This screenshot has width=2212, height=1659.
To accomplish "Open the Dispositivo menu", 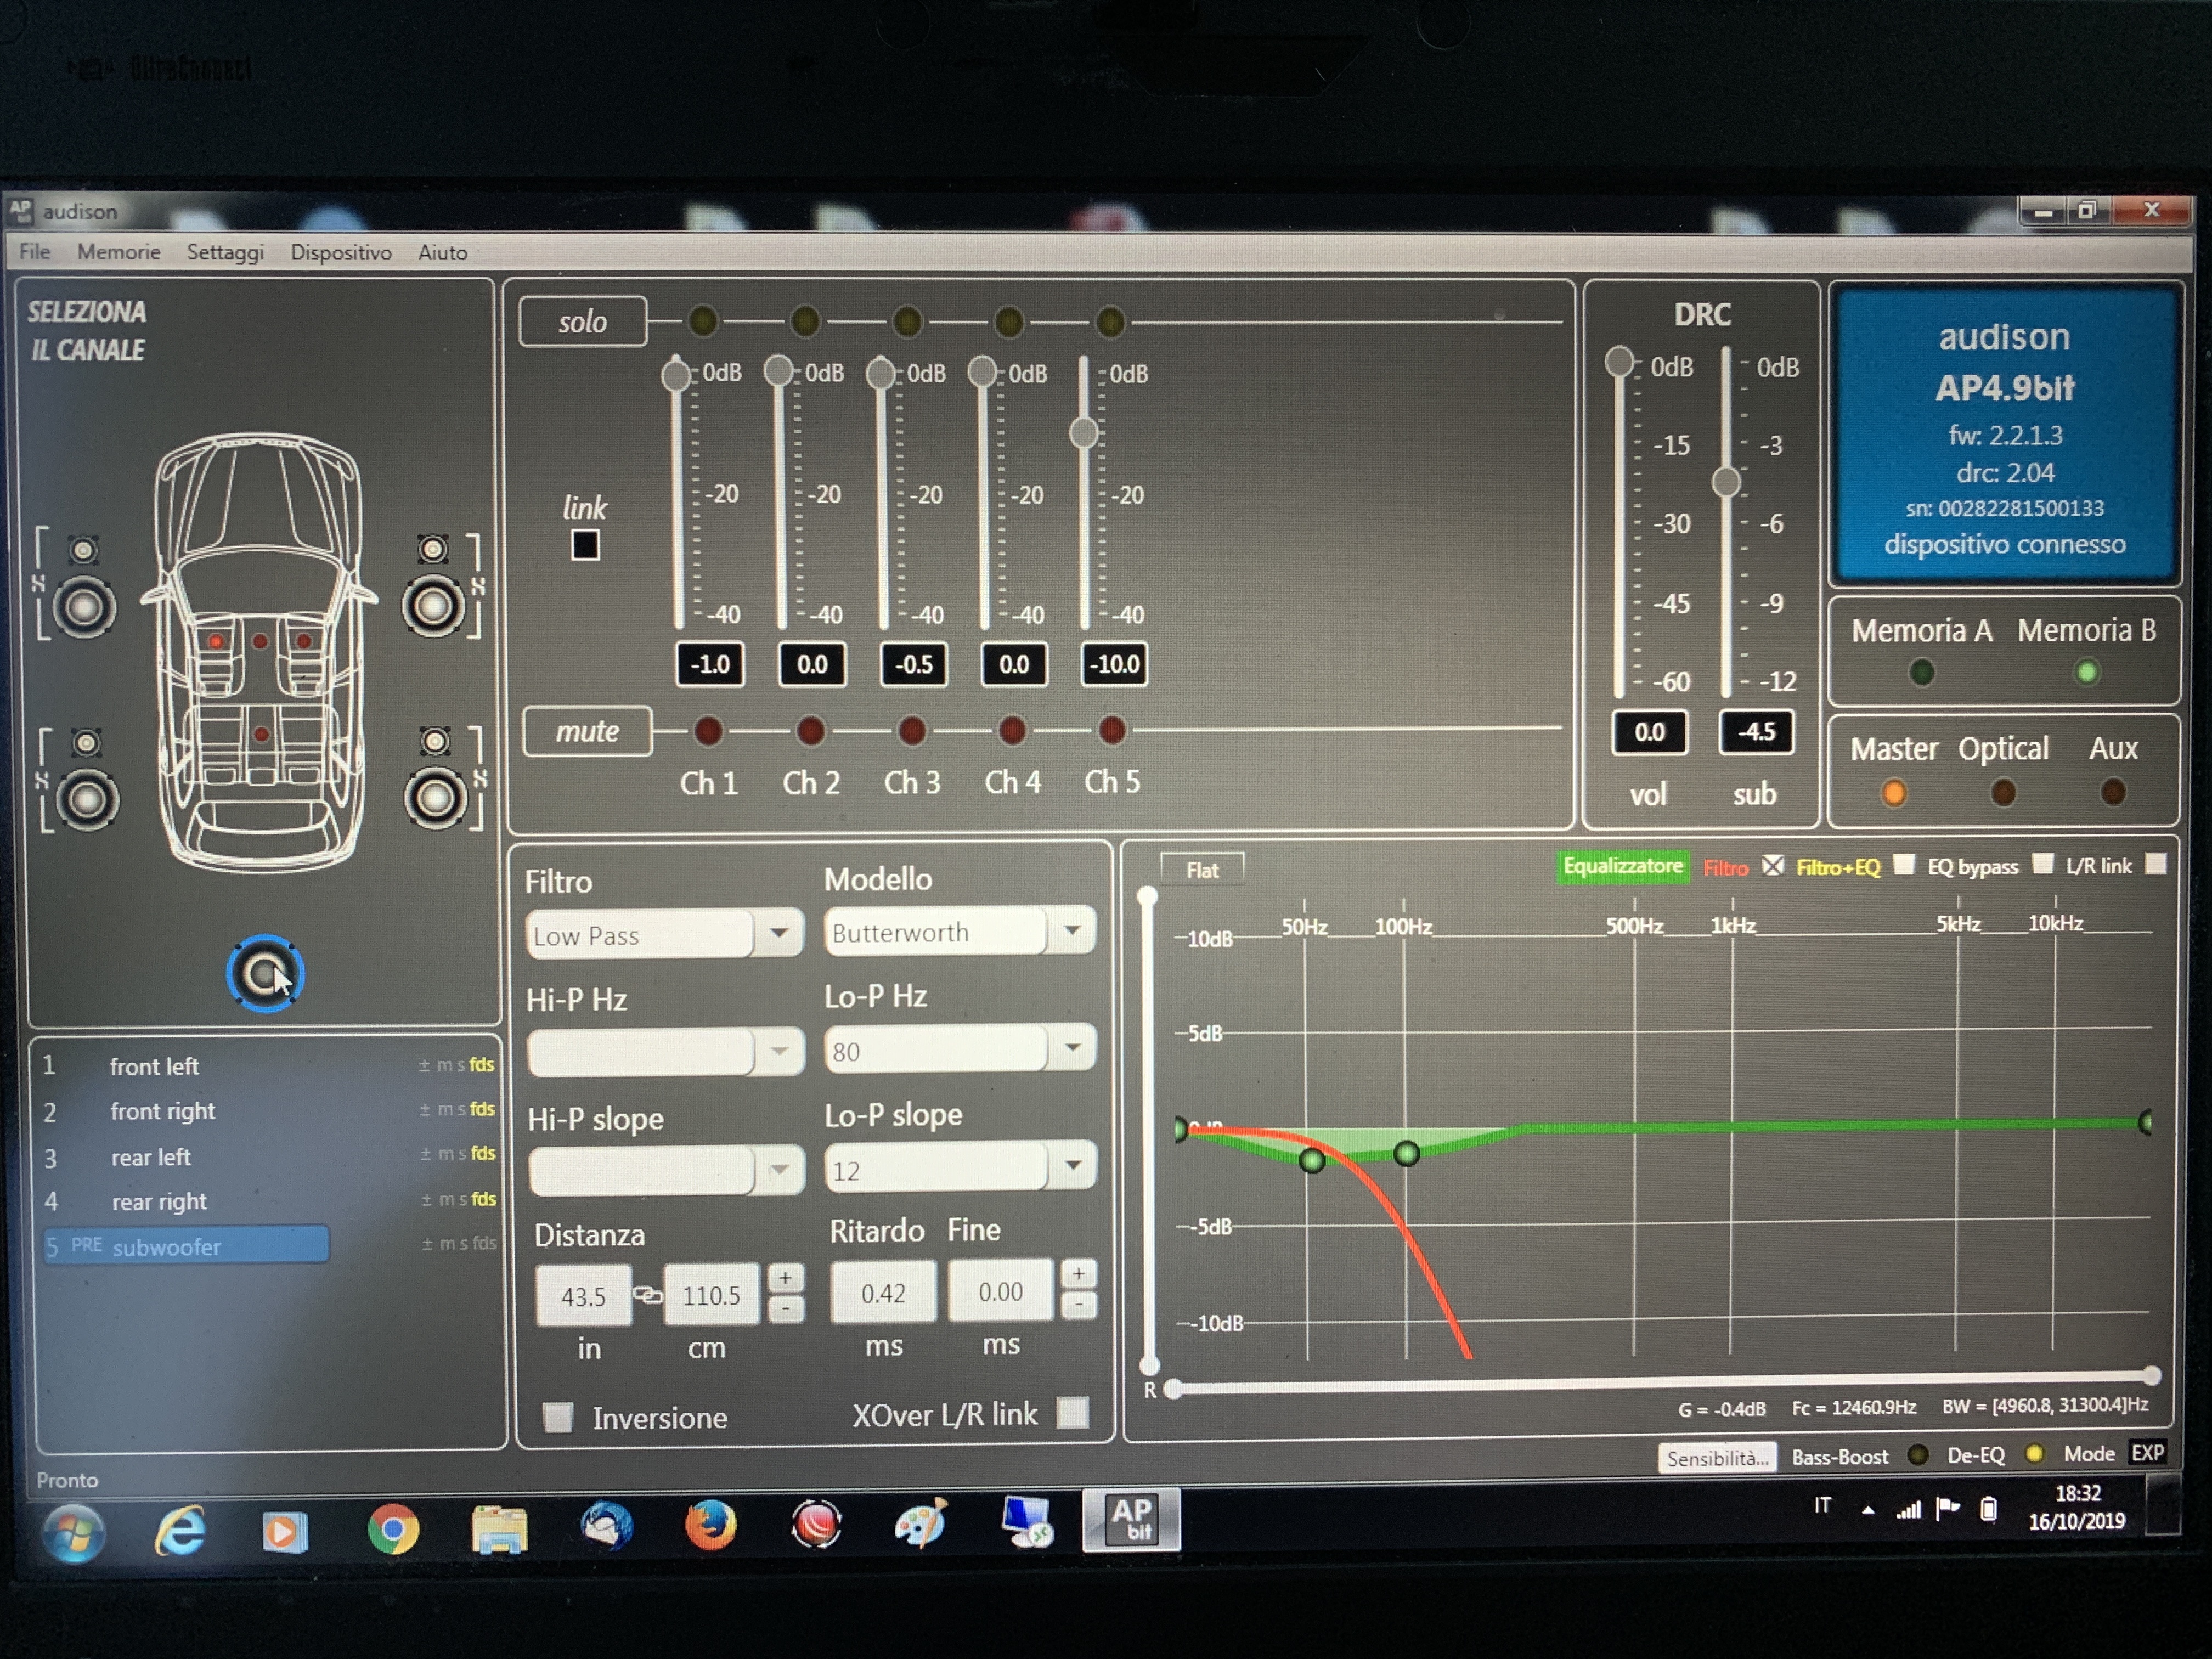I will pos(341,252).
